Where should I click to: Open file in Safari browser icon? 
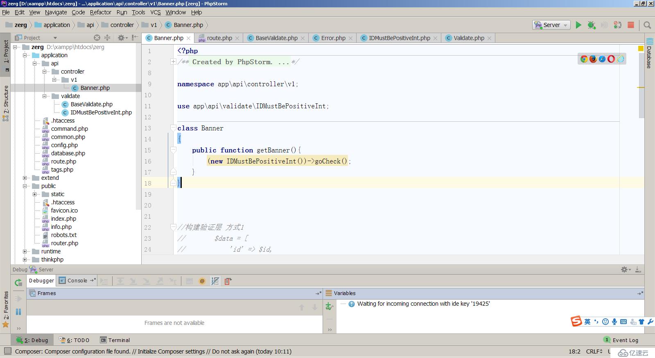[x=602, y=59]
